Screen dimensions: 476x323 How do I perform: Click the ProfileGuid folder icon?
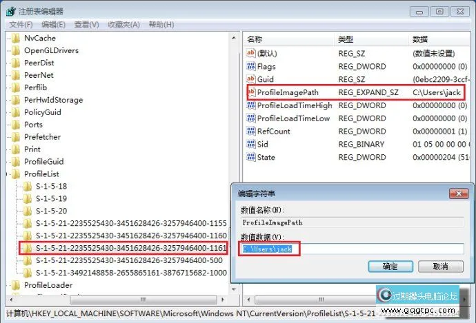(16, 162)
